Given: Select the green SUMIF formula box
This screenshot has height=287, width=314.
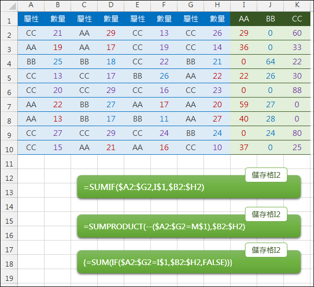Looking at the screenshot, I should coord(189,187).
